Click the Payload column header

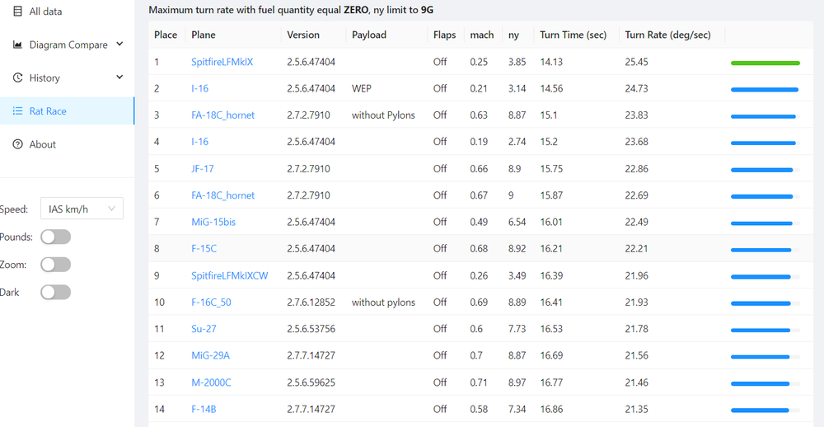(x=369, y=35)
